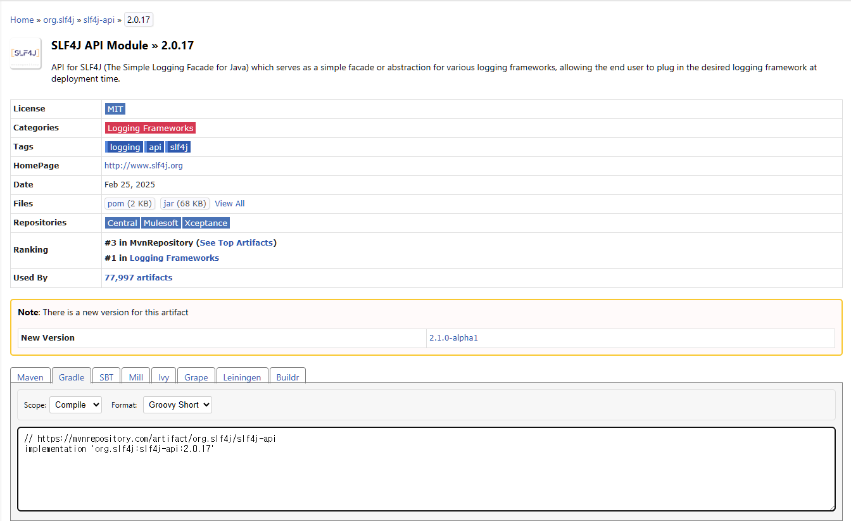Open the Scope Compile dropdown
The width and height of the screenshot is (851, 521).
point(75,405)
